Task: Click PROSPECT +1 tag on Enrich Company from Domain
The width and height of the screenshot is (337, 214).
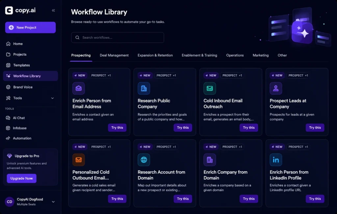Action: tap(232, 147)
